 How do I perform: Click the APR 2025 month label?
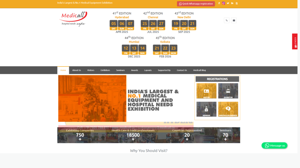pyautogui.click(x=122, y=32)
